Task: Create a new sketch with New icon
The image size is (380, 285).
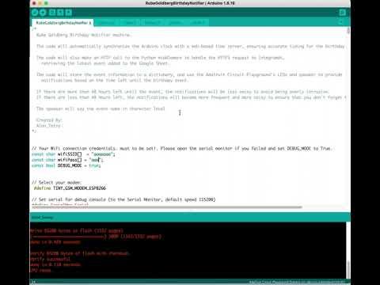Action: pyautogui.click(x=52, y=13)
